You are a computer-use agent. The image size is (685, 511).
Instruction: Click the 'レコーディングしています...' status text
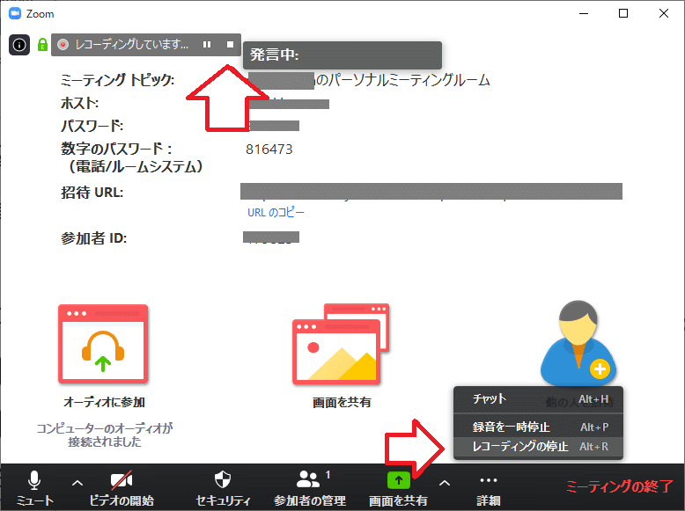(131, 45)
